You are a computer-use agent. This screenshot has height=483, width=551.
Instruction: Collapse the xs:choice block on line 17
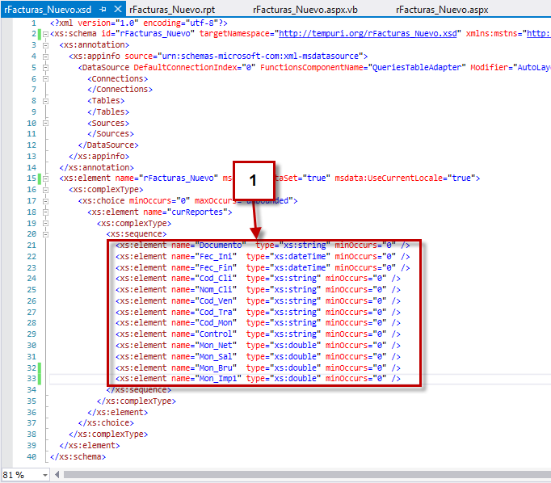pos(46,200)
